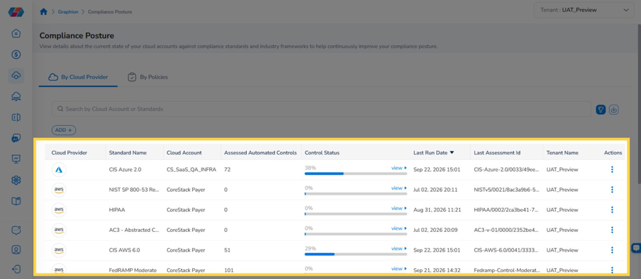Sort by Last Run Date column arrow

(452, 152)
